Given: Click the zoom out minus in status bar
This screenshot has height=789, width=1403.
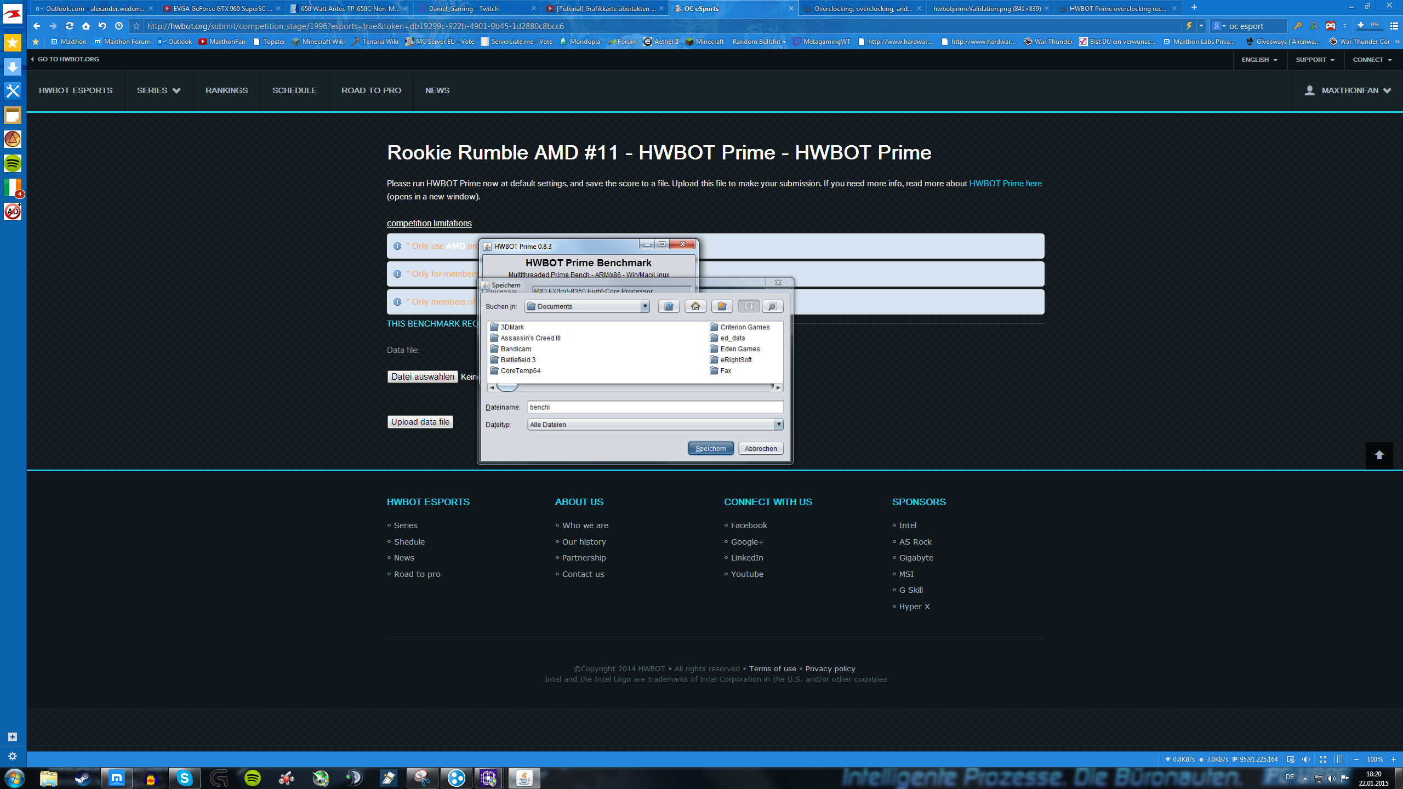Looking at the screenshot, I should click(1356, 759).
